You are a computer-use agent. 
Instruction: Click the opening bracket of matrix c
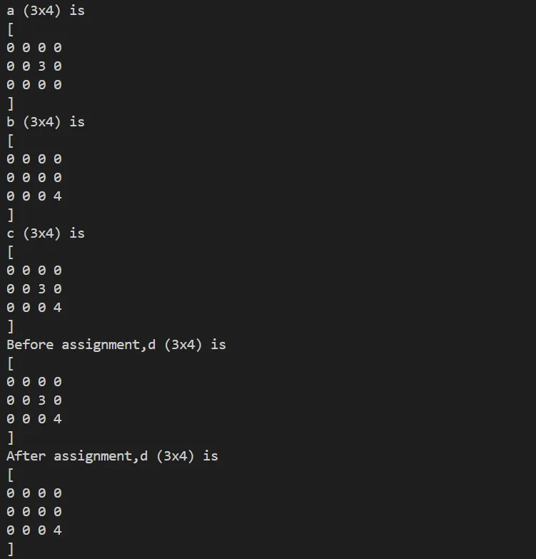pyautogui.click(x=10, y=253)
